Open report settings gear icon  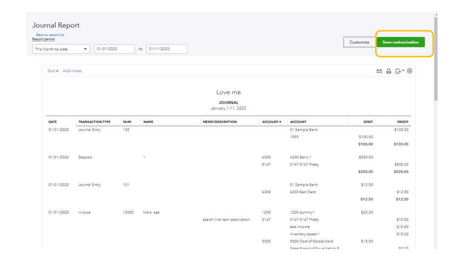(410, 71)
